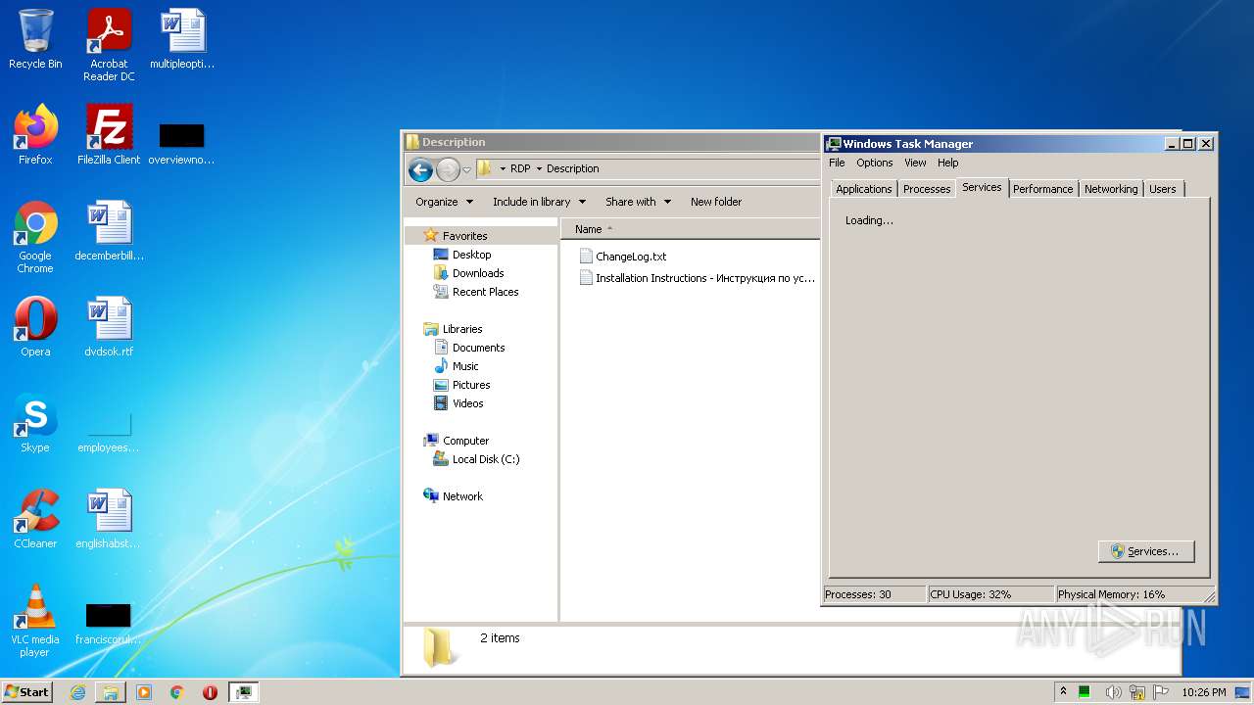This screenshot has height=705, width=1254.
Task: Open Task Manager File menu
Action: pos(837,163)
